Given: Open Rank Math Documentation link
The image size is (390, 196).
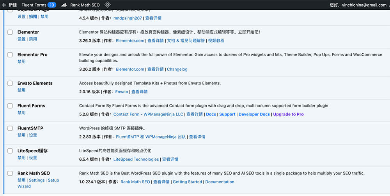Looking at the screenshot, I should 220,182.
